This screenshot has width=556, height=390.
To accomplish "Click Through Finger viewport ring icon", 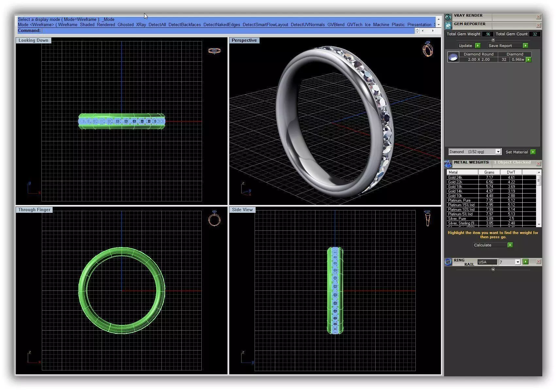I will pyautogui.click(x=214, y=218).
